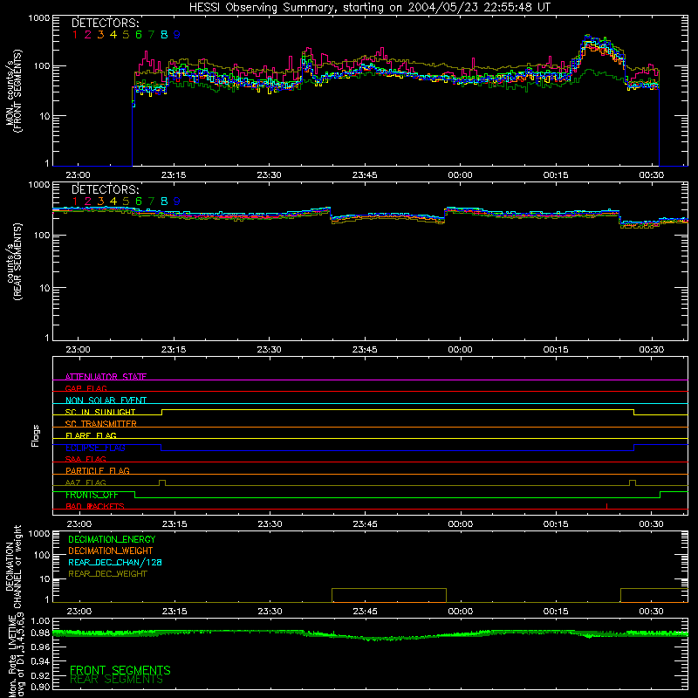Click the HESSI Observing Summary title
The height and width of the screenshot is (698, 698).
click(x=370, y=8)
